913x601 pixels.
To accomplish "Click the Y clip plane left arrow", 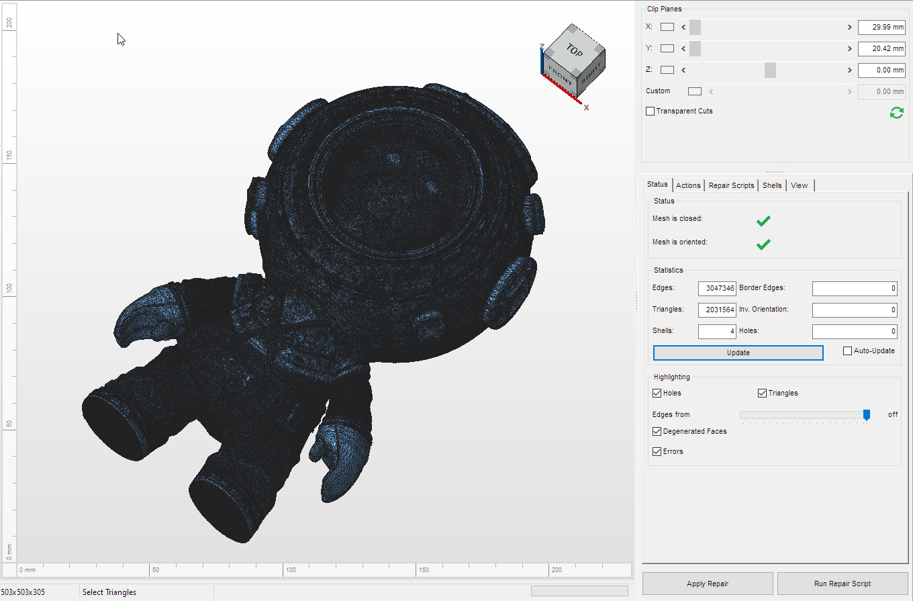I will tap(683, 48).
